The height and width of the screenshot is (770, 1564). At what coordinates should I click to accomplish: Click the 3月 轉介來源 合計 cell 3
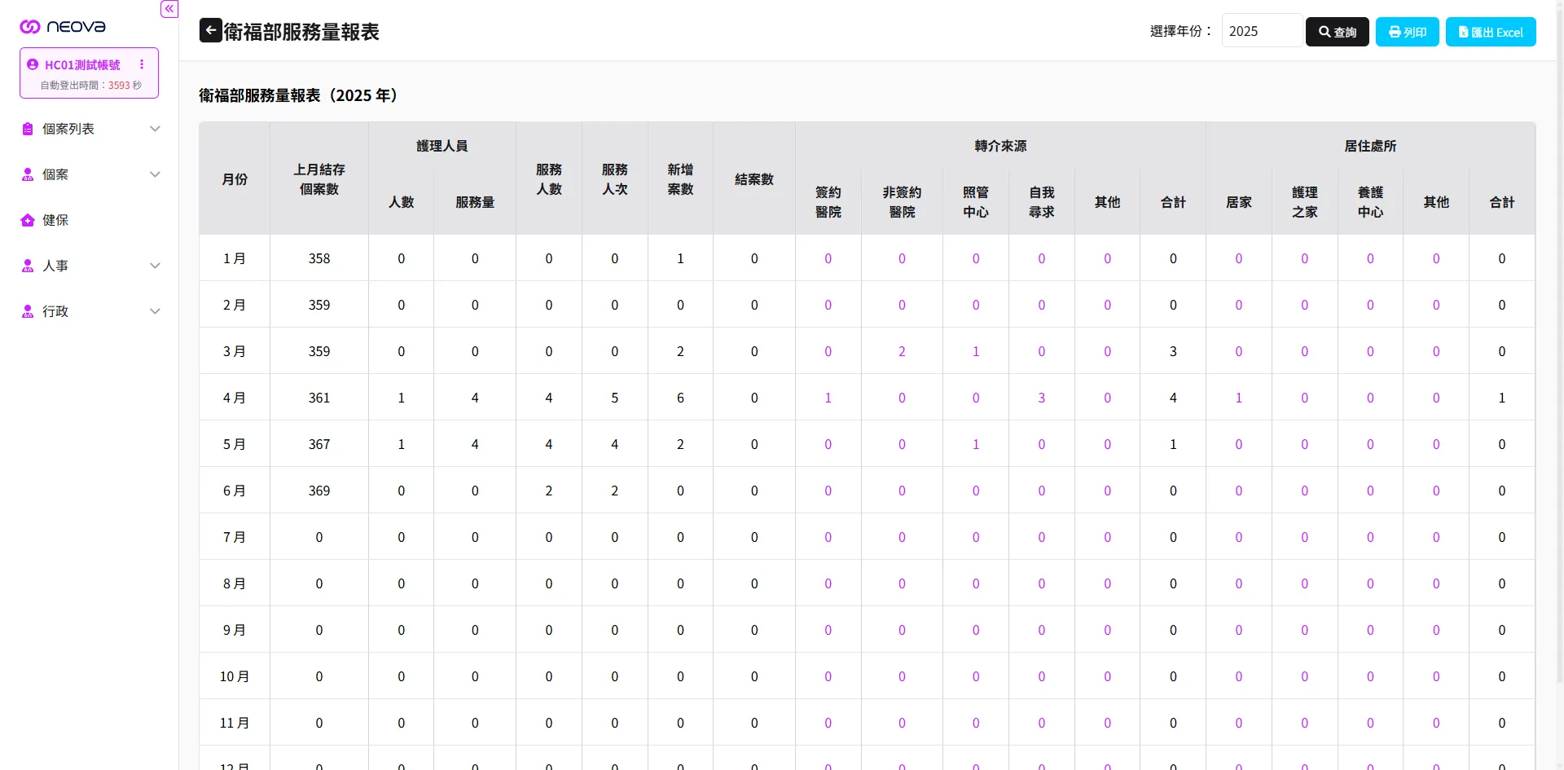coord(1173,351)
